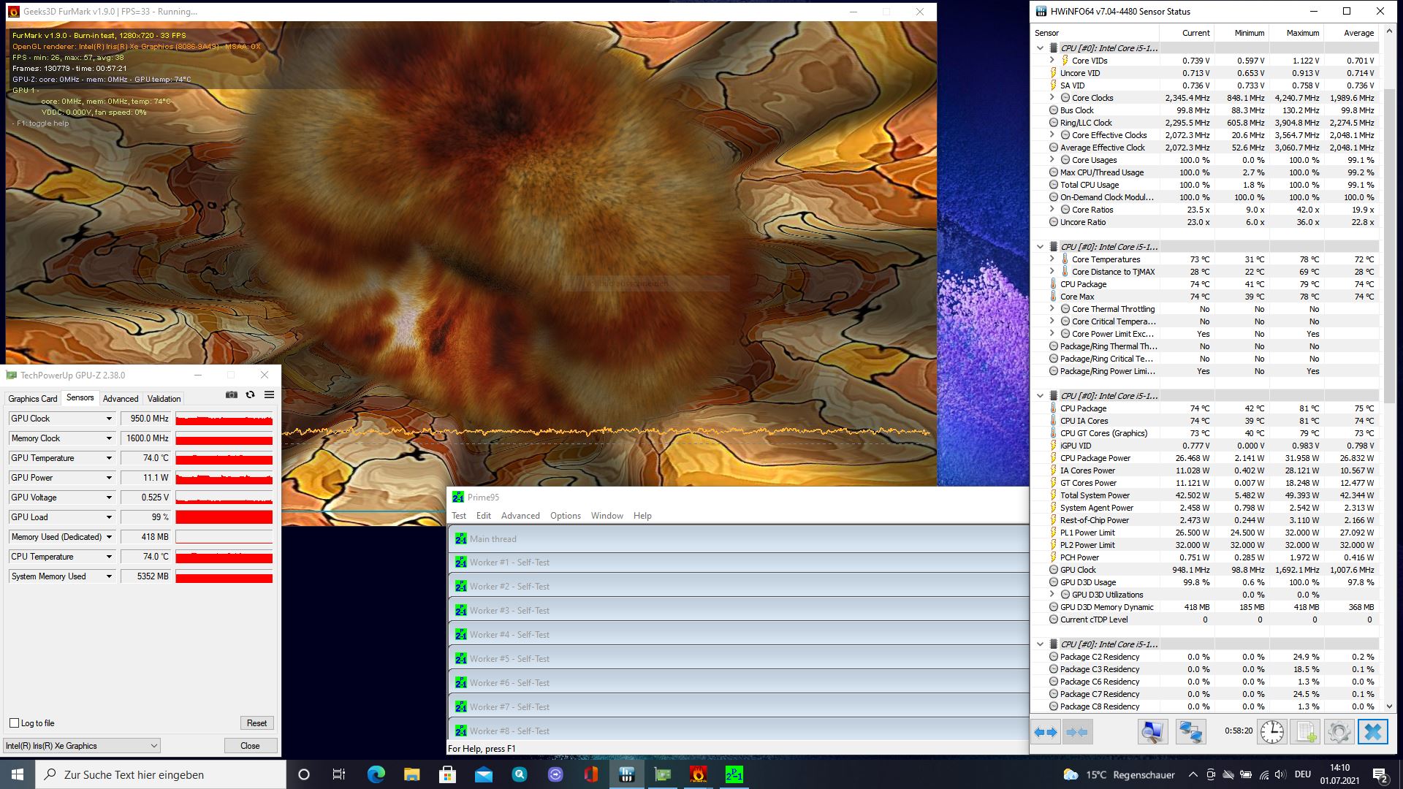Image resolution: width=1403 pixels, height=789 pixels.
Task: Open HWiNFO sensor summary magnifier icon
Action: (x=1152, y=731)
